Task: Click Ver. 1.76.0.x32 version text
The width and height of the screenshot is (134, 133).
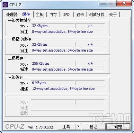Action: tap(40, 127)
